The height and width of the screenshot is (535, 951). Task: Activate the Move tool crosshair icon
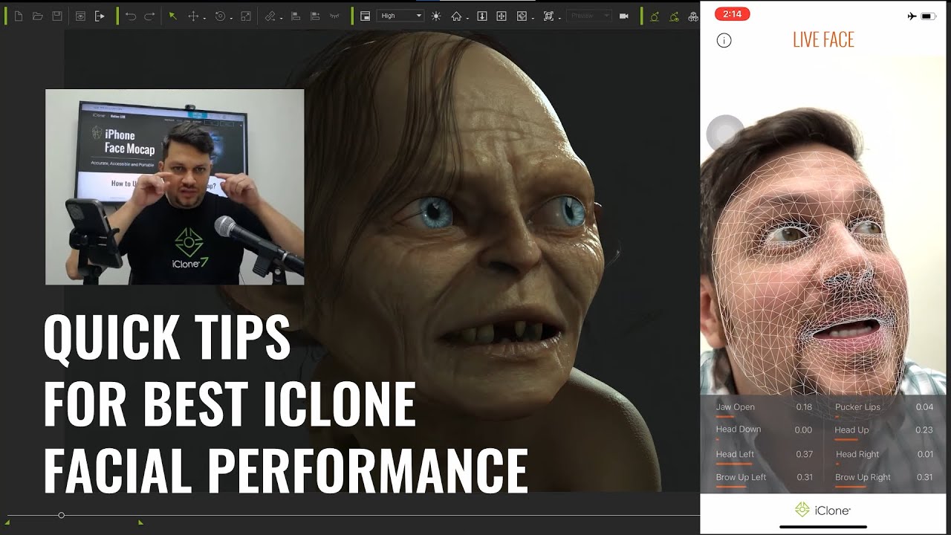(194, 16)
